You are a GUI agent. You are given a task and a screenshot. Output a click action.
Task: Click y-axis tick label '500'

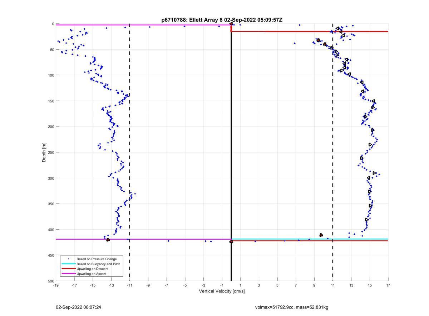51,281
